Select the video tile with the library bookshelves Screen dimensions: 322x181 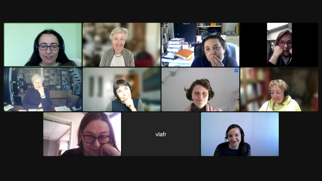point(43,89)
